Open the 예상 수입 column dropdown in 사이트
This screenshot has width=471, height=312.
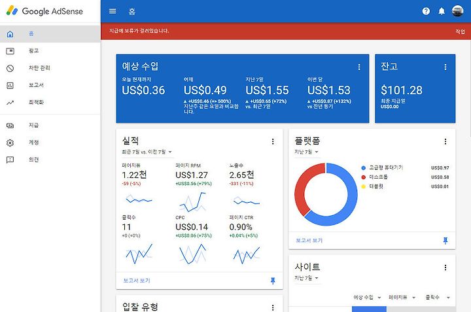367,298
